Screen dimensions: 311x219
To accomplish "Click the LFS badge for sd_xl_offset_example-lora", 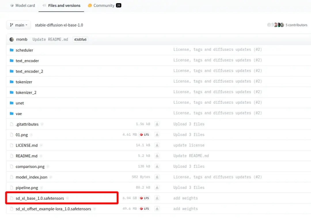I will (144, 209).
